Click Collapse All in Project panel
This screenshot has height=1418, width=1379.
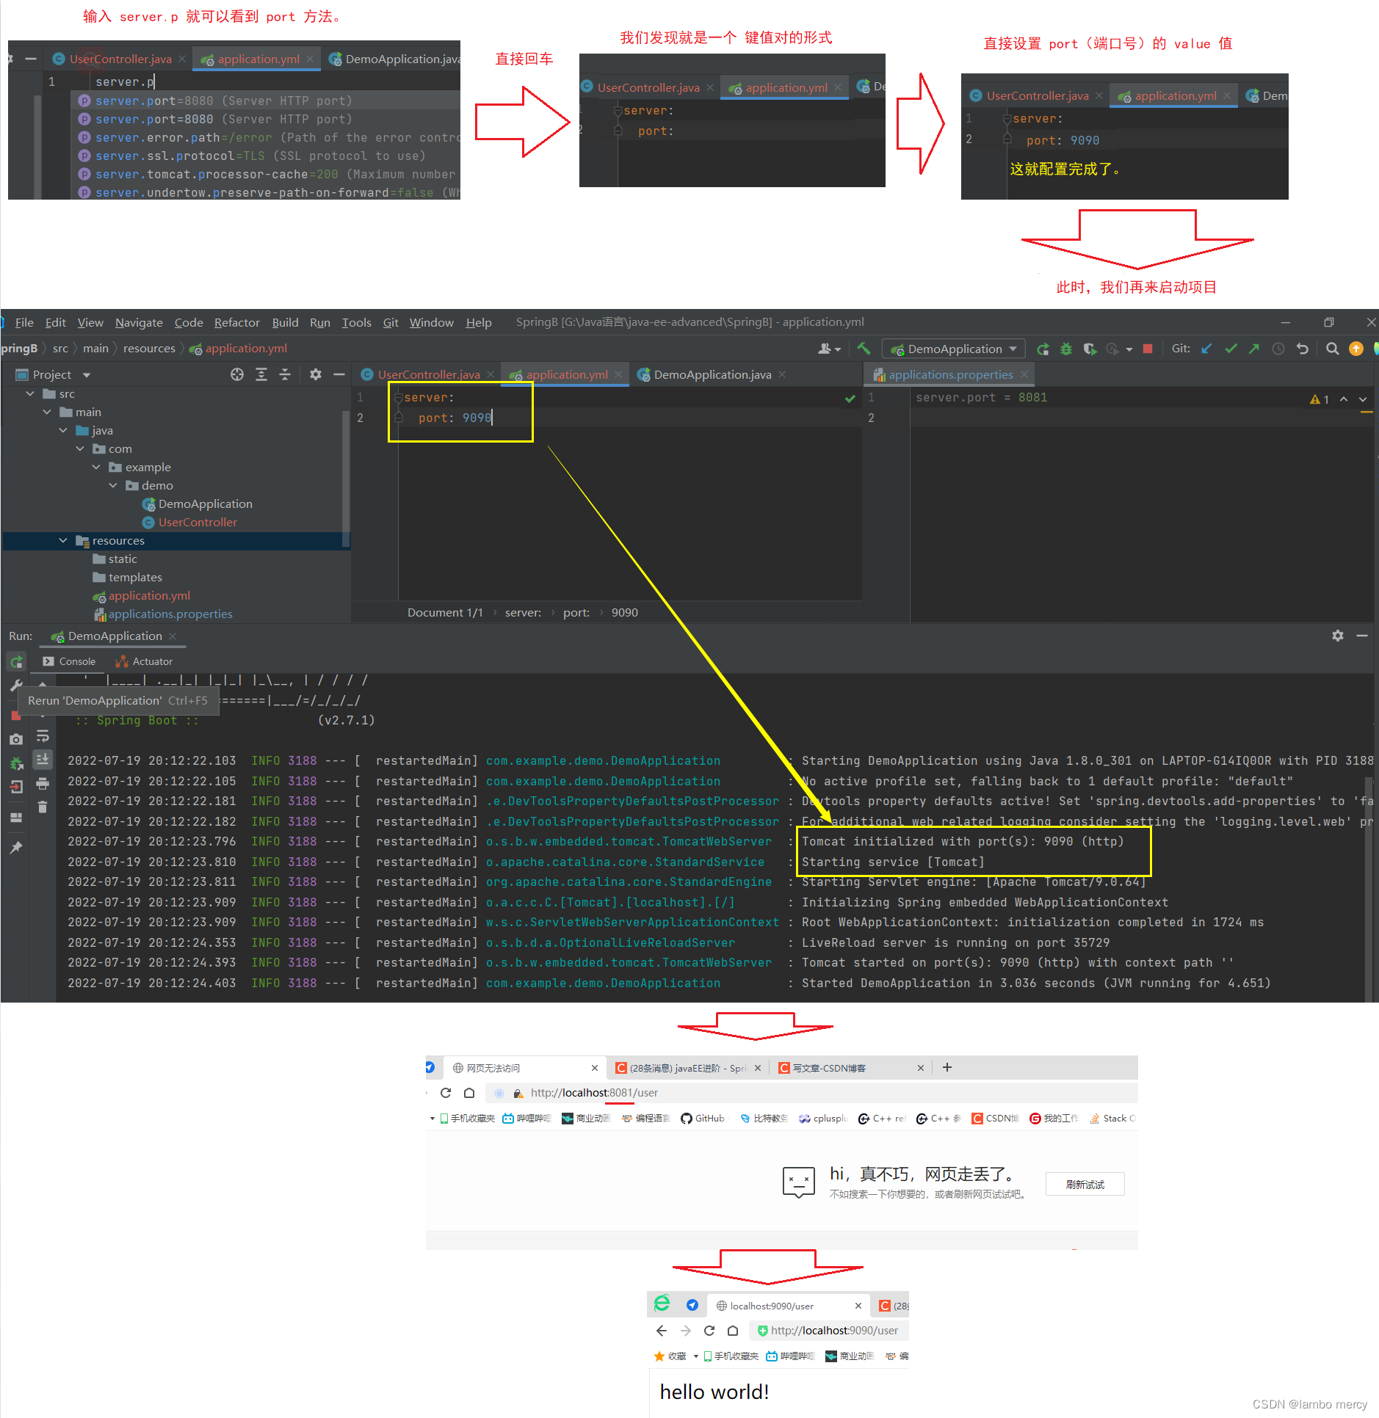tap(285, 375)
